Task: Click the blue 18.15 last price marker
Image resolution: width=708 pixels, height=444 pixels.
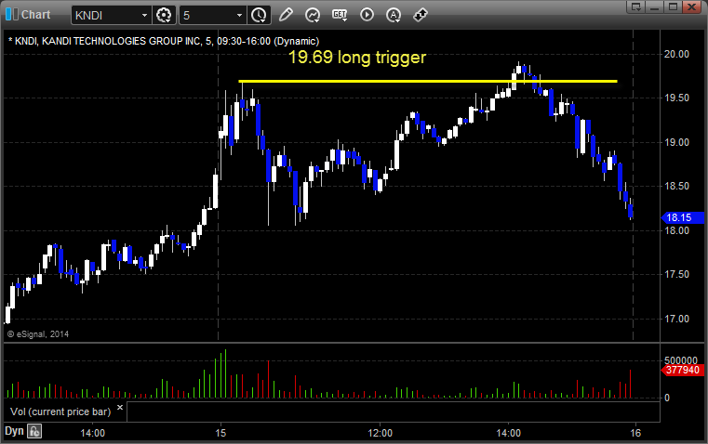Action: coord(682,217)
